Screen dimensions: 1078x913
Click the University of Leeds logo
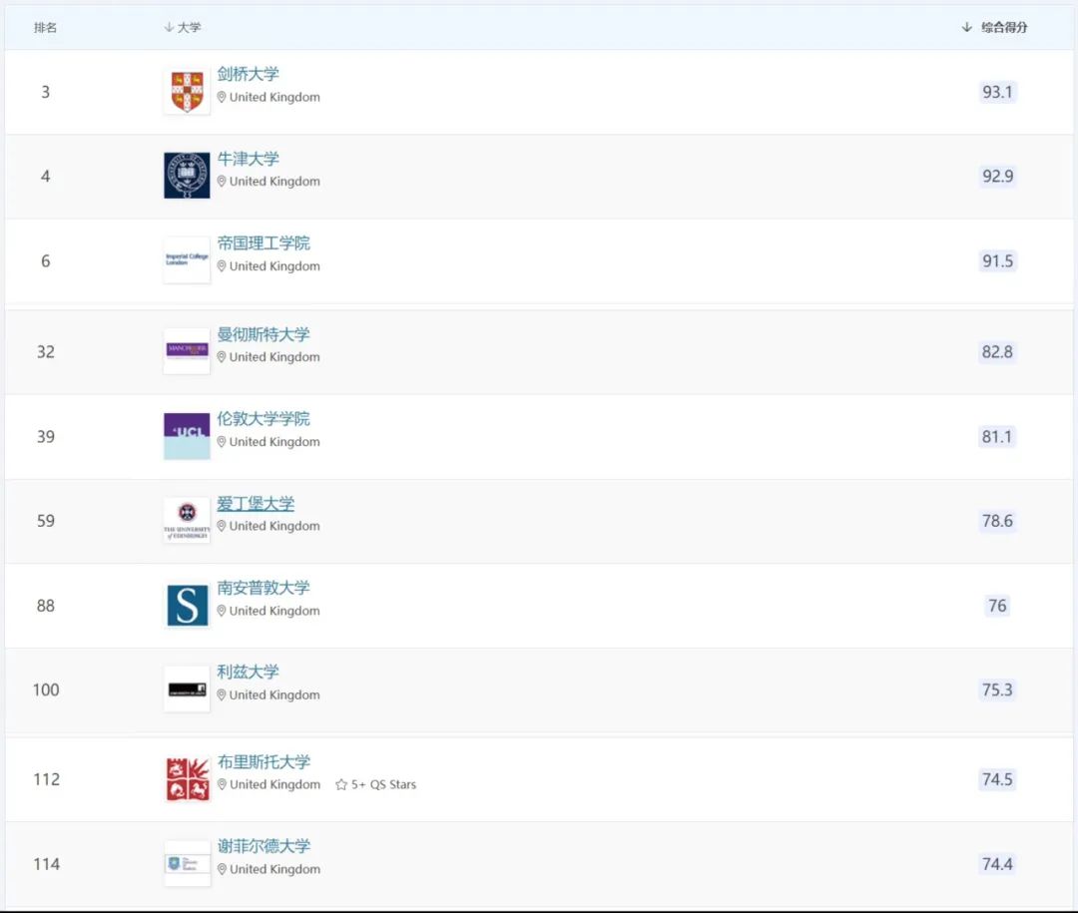click(x=187, y=688)
